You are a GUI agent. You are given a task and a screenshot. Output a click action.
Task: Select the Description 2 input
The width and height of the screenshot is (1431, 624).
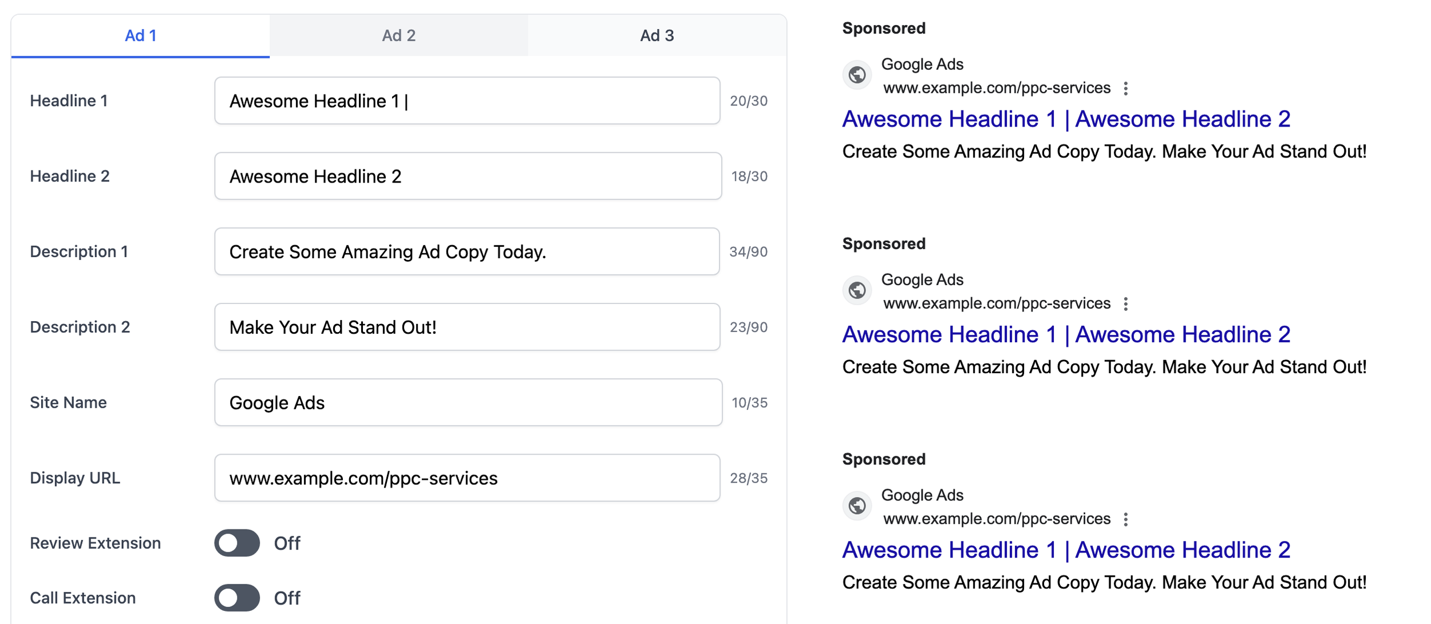point(467,327)
